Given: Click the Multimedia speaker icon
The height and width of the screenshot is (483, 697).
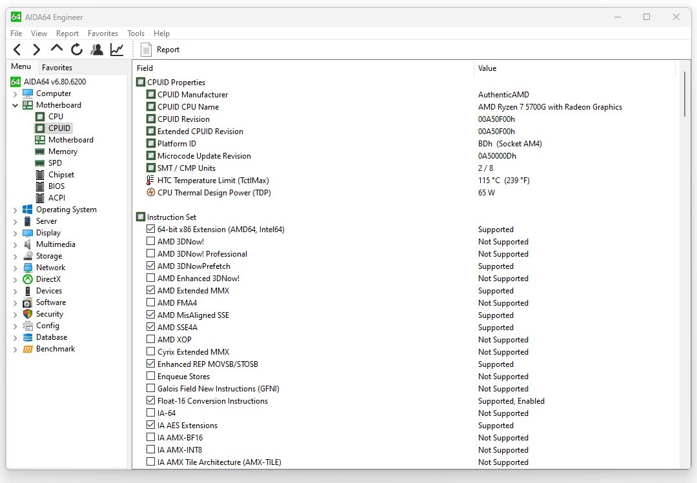Looking at the screenshot, I should (x=28, y=244).
